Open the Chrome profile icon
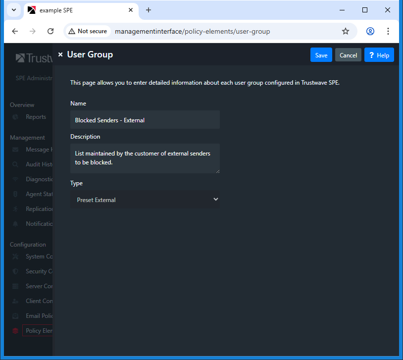 (x=370, y=31)
